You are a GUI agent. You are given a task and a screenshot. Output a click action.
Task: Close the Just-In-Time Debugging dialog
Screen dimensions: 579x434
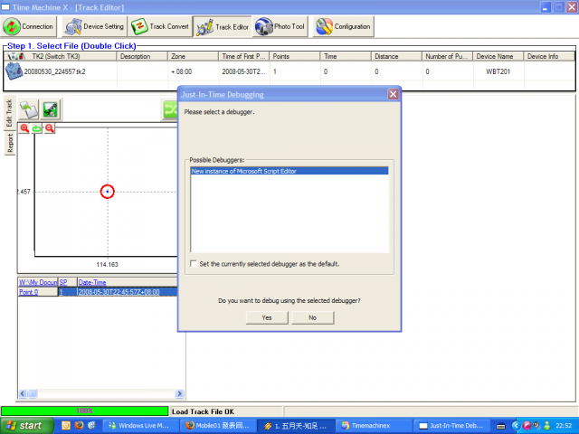(x=393, y=94)
